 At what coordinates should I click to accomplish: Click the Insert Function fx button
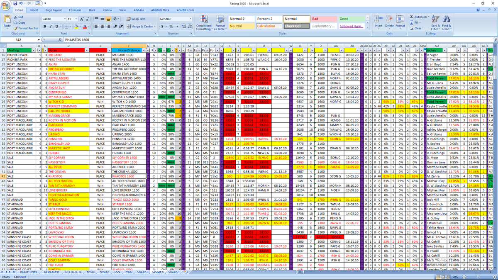click(x=59, y=39)
